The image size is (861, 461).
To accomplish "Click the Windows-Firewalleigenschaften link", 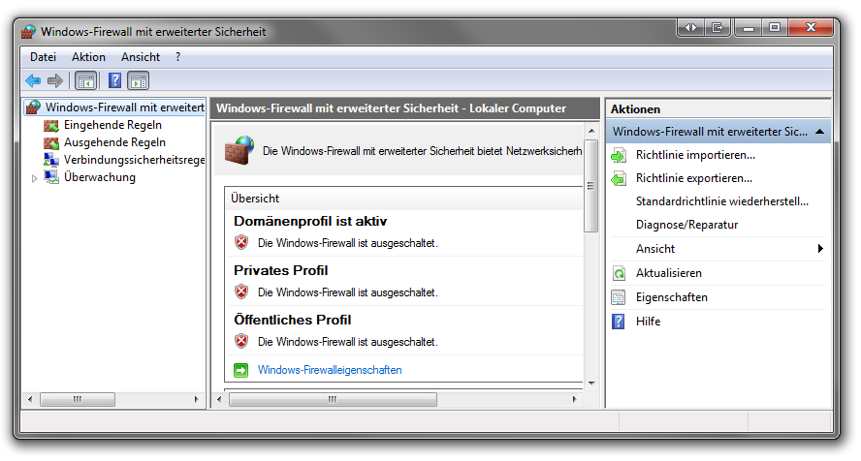I will click(x=329, y=370).
